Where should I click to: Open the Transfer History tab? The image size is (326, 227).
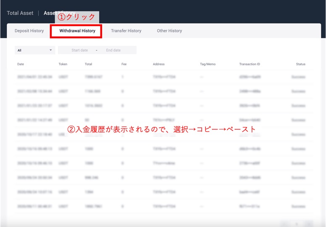(x=126, y=31)
